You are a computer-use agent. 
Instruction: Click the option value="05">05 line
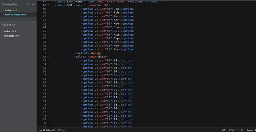(107, 75)
